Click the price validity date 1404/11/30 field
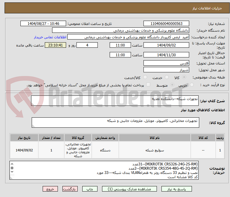The height and width of the screenshot is (197, 230). [x=166, y=55]
